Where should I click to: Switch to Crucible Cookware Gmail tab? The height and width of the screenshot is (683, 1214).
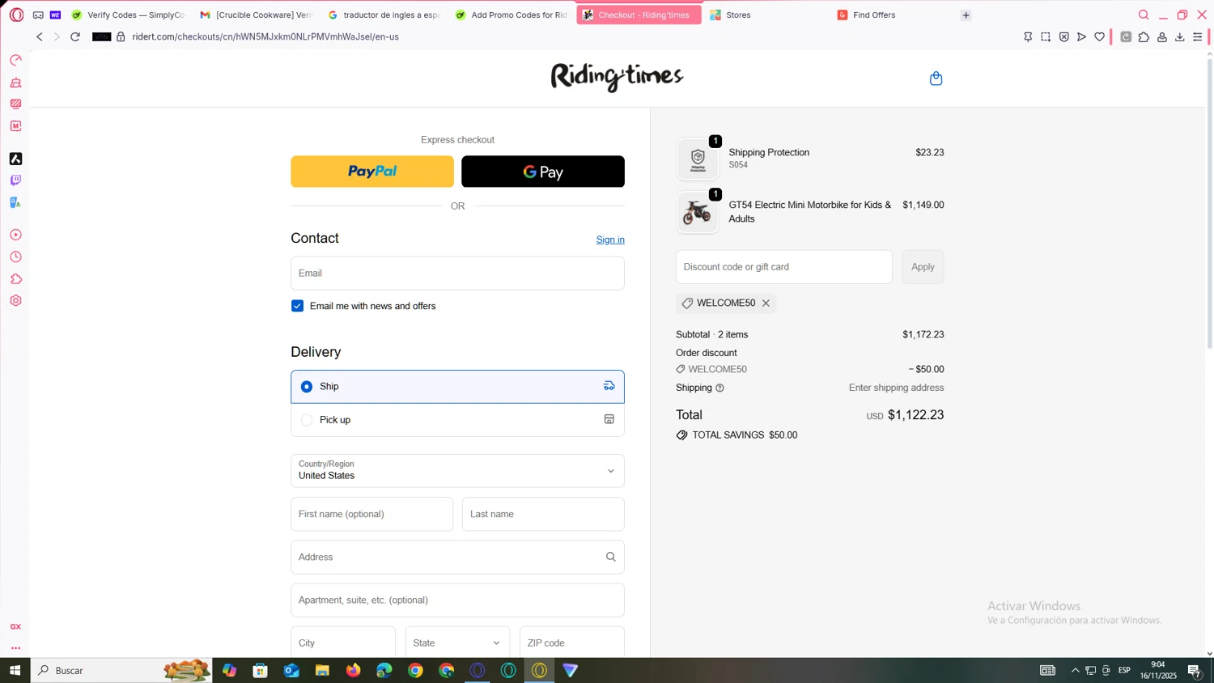coord(257,15)
